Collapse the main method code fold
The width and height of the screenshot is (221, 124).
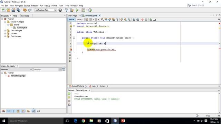(74, 38)
